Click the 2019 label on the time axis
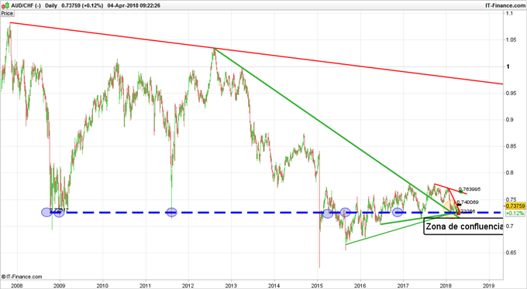This screenshot has width=527, height=289. click(489, 286)
